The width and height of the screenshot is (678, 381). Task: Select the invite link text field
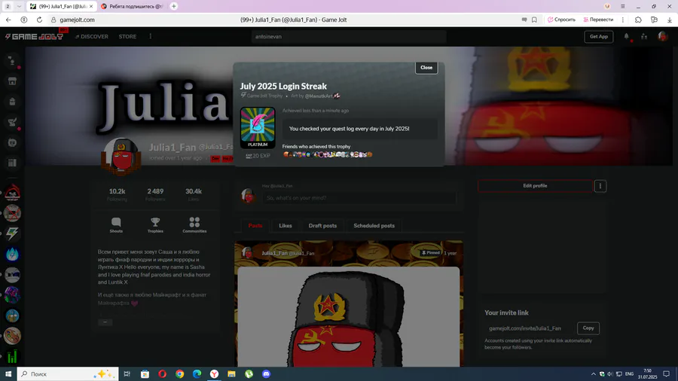click(x=530, y=328)
